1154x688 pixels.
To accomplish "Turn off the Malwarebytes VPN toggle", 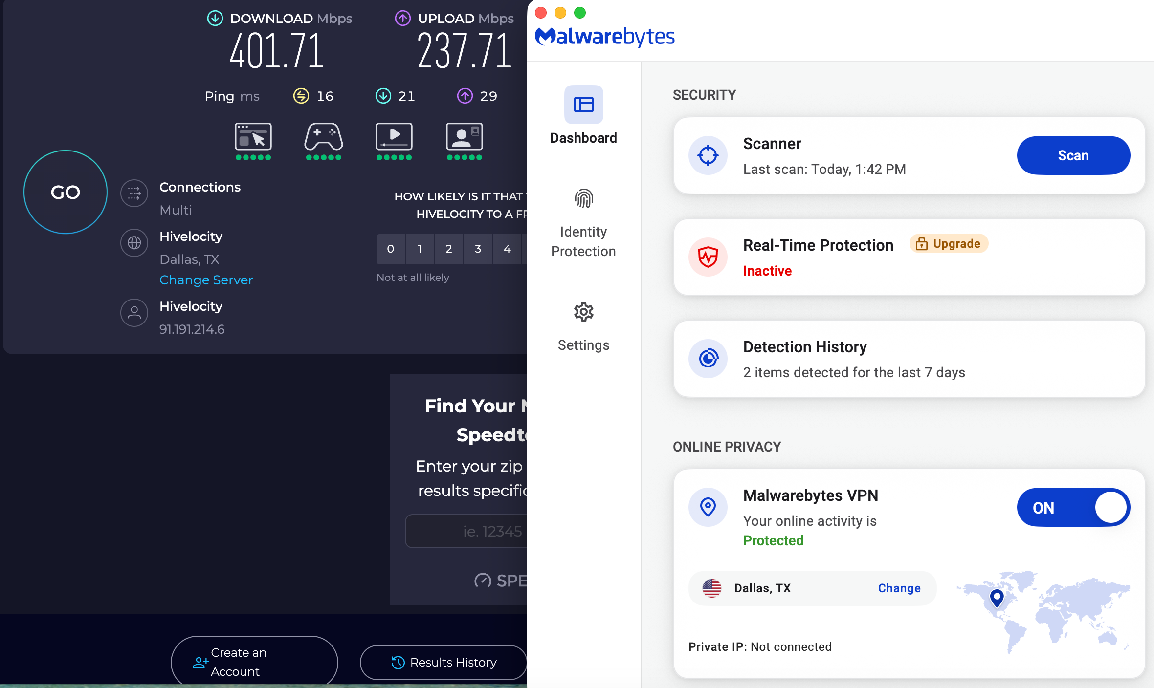I will click(1073, 507).
